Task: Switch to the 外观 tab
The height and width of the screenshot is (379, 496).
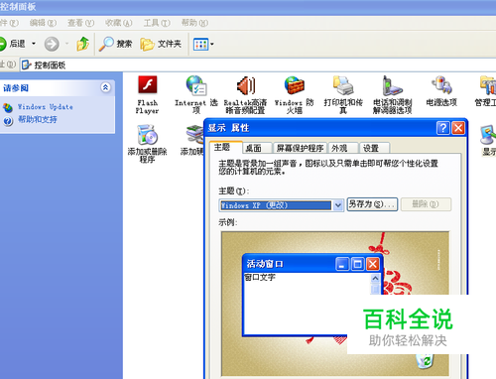Action: click(x=343, y=148)
